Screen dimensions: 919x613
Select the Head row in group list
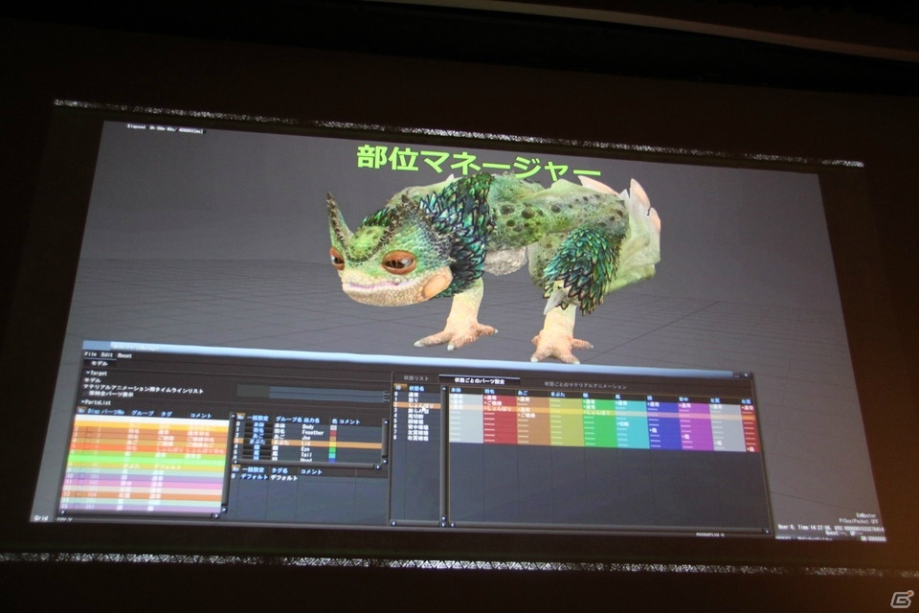click(x=309, y=460)
